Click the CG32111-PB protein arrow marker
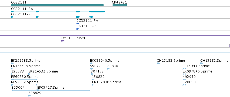This screenshot has height=97, width=230. pos(78,29)
